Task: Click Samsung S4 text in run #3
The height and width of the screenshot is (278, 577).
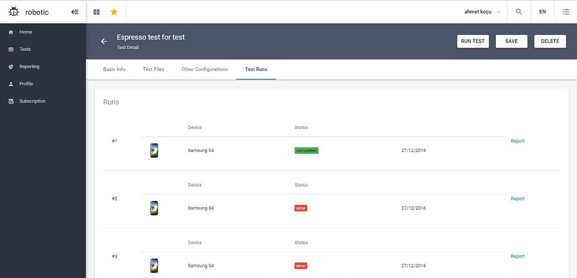Action: click(201, 266)
